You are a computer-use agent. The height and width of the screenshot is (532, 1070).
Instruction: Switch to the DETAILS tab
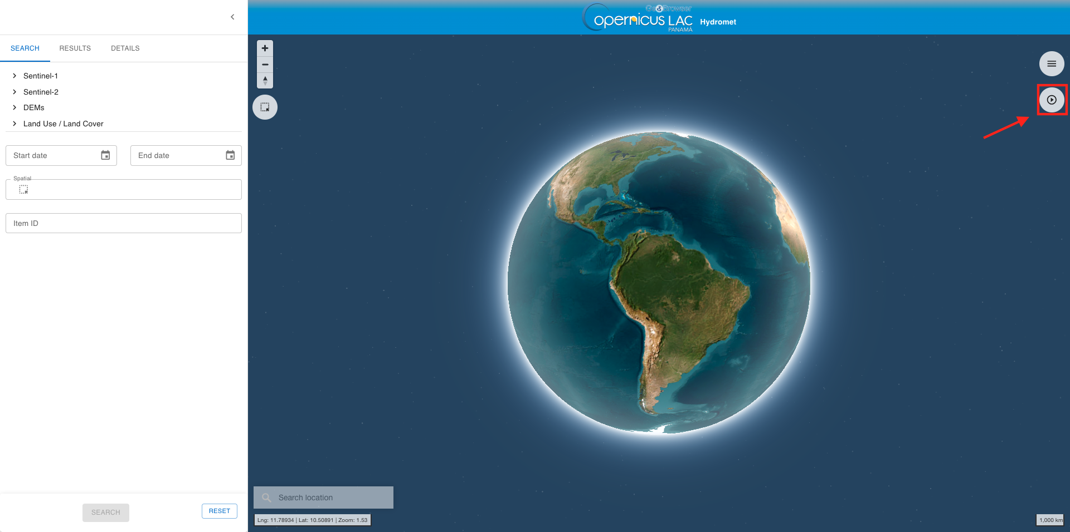pos(125,48)
